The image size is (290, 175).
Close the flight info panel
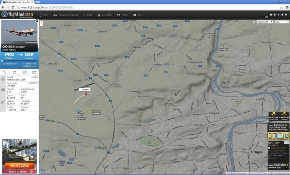coord(37,21)
